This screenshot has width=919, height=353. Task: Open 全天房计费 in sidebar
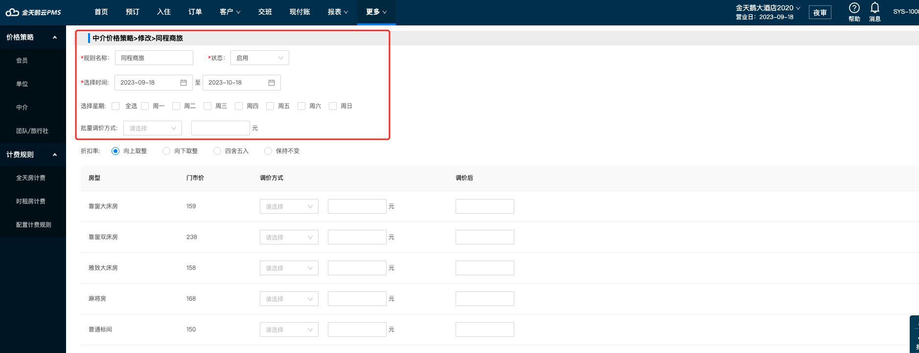[x=33, y=178]
